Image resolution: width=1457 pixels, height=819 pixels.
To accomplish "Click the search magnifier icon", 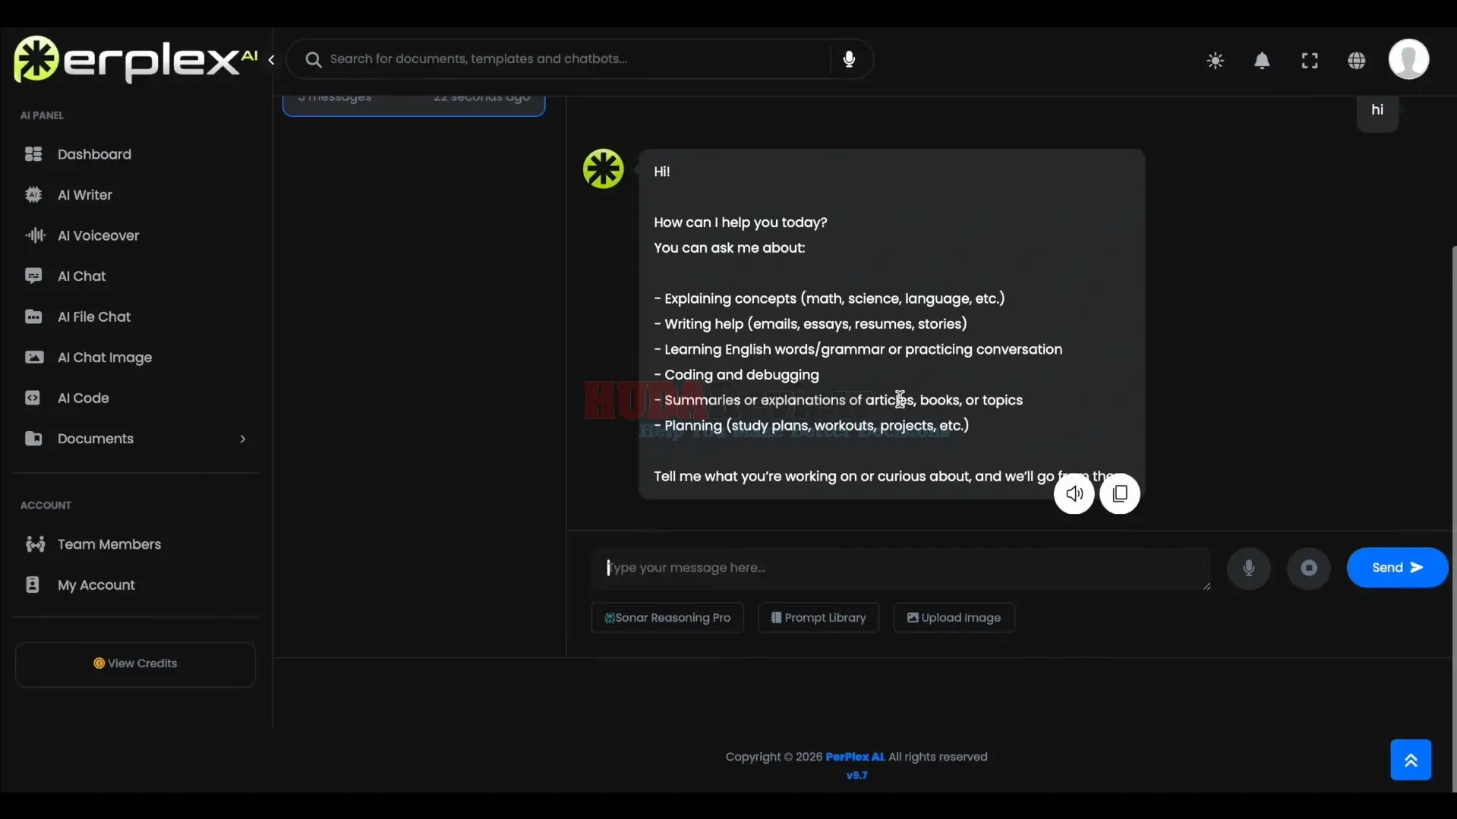I will coord(313,59).
